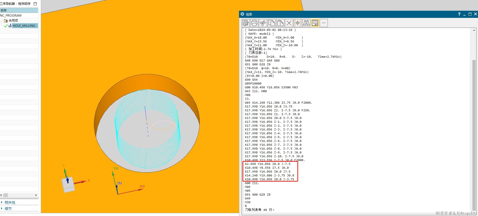The height and width of the screenshot is (216, 478).
Task: Click the navigator horizontal scrollbar left arrow
Action: click(1, 195)
